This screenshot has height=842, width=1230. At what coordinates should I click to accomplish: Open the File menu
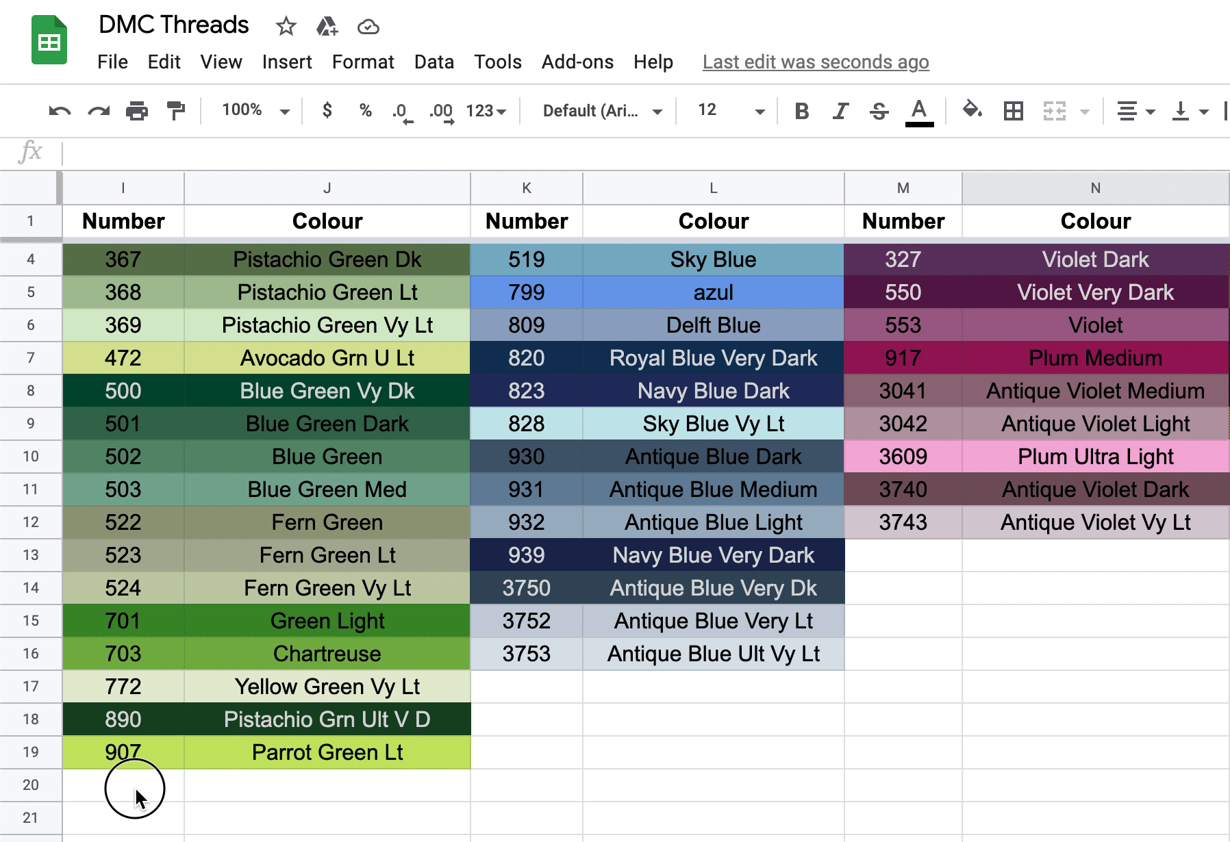coord(112,62)
